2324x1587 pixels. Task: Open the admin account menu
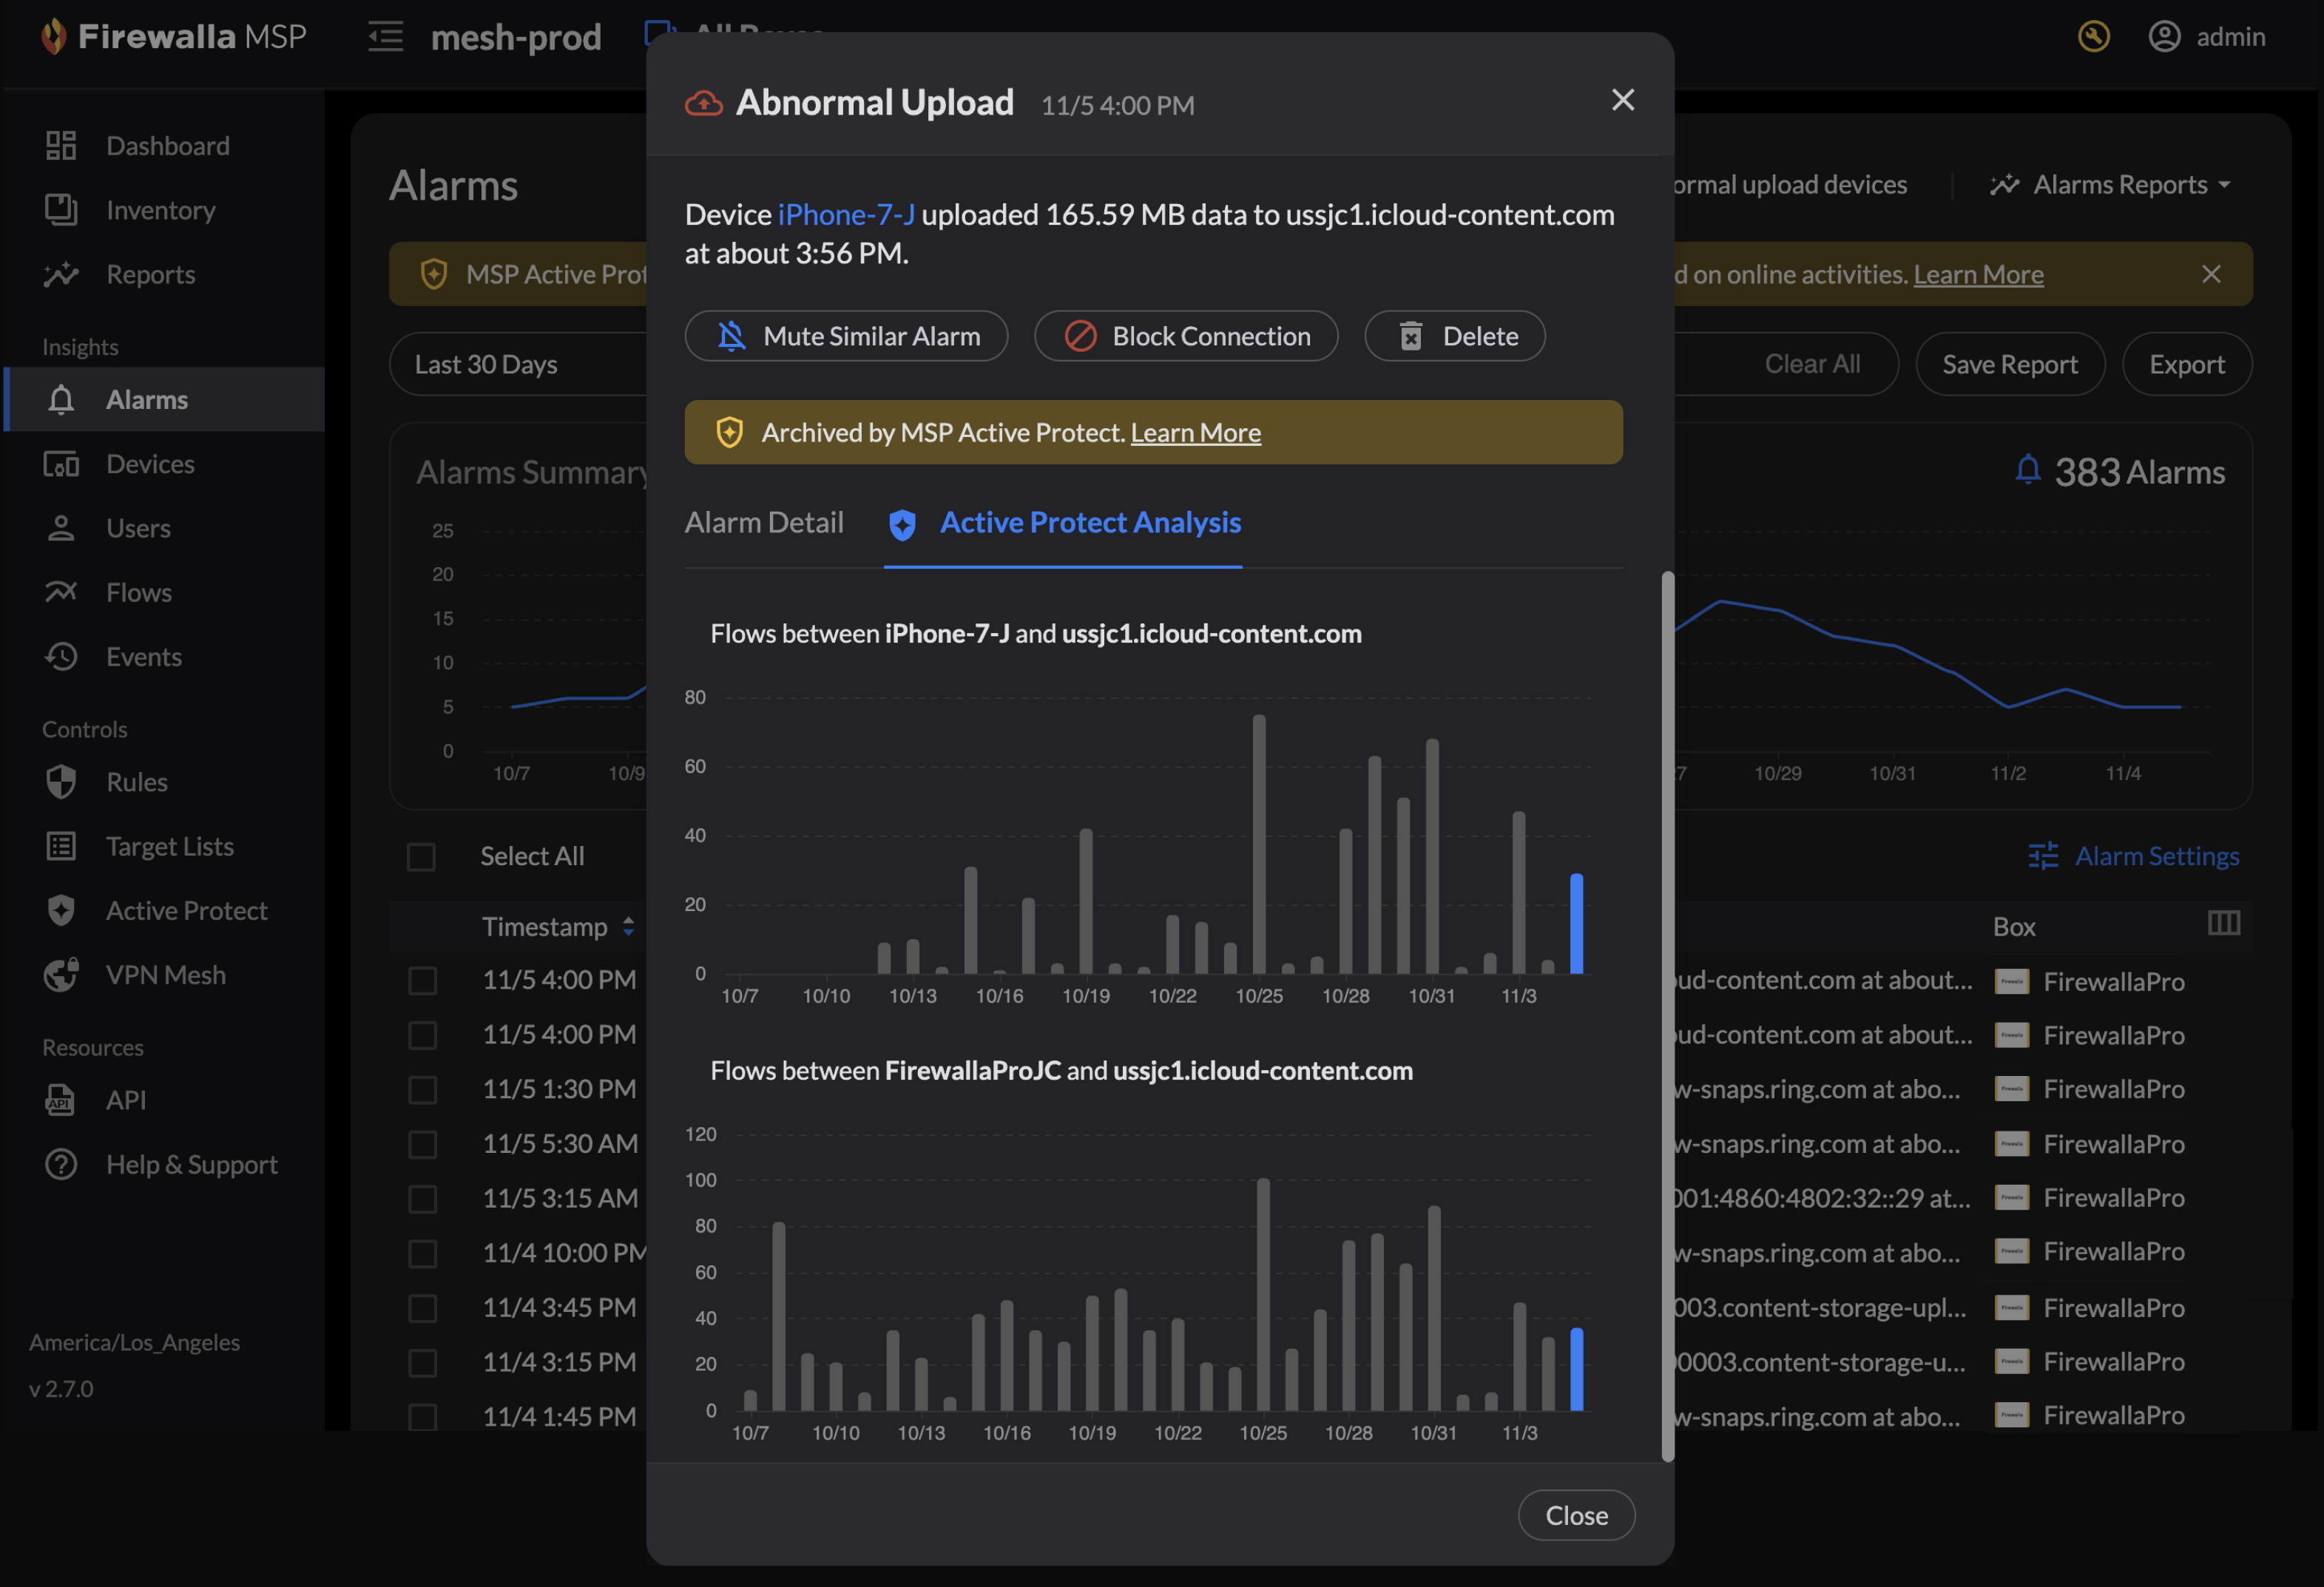pyautogui.click(x=2206, y=37)
